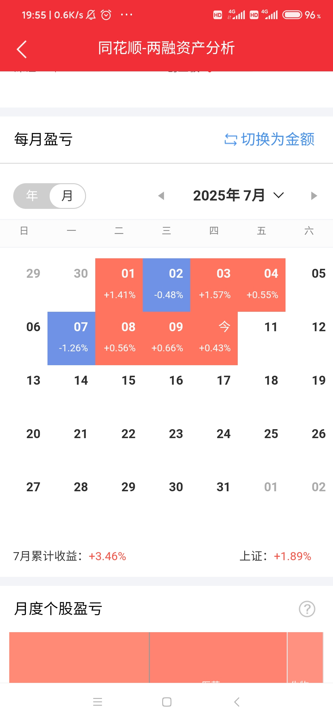Go to previous month arrow
The height and width of the screenshot is (723, 333).
pyautogui.click(x=161, y=196)
